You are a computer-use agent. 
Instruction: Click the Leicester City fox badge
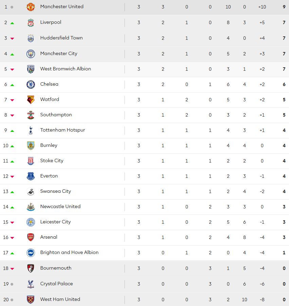tap(31, 222)
